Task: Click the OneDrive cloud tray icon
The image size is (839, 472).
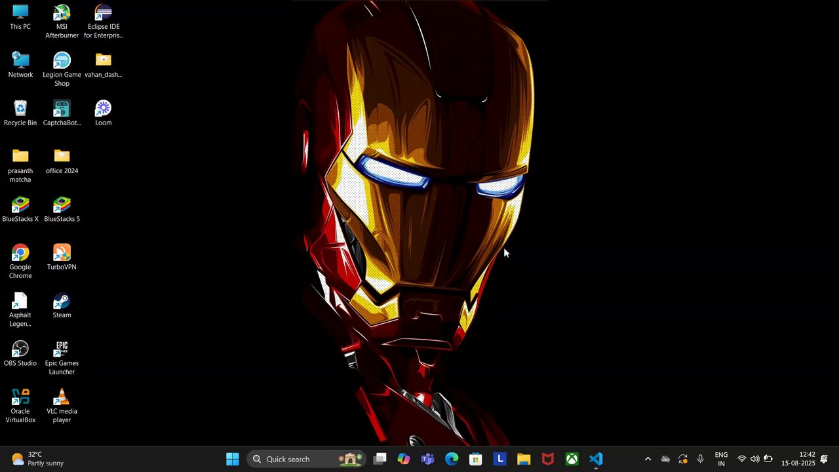Action: pos(665,459)
